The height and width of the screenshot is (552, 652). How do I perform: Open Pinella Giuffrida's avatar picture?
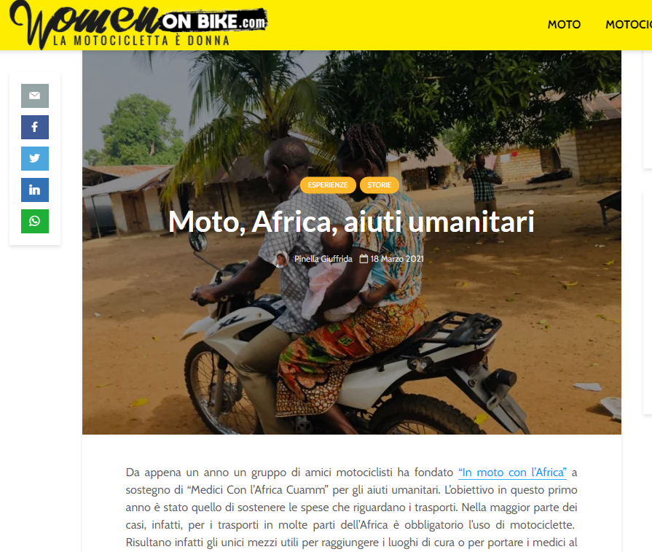tap(281, 259)
